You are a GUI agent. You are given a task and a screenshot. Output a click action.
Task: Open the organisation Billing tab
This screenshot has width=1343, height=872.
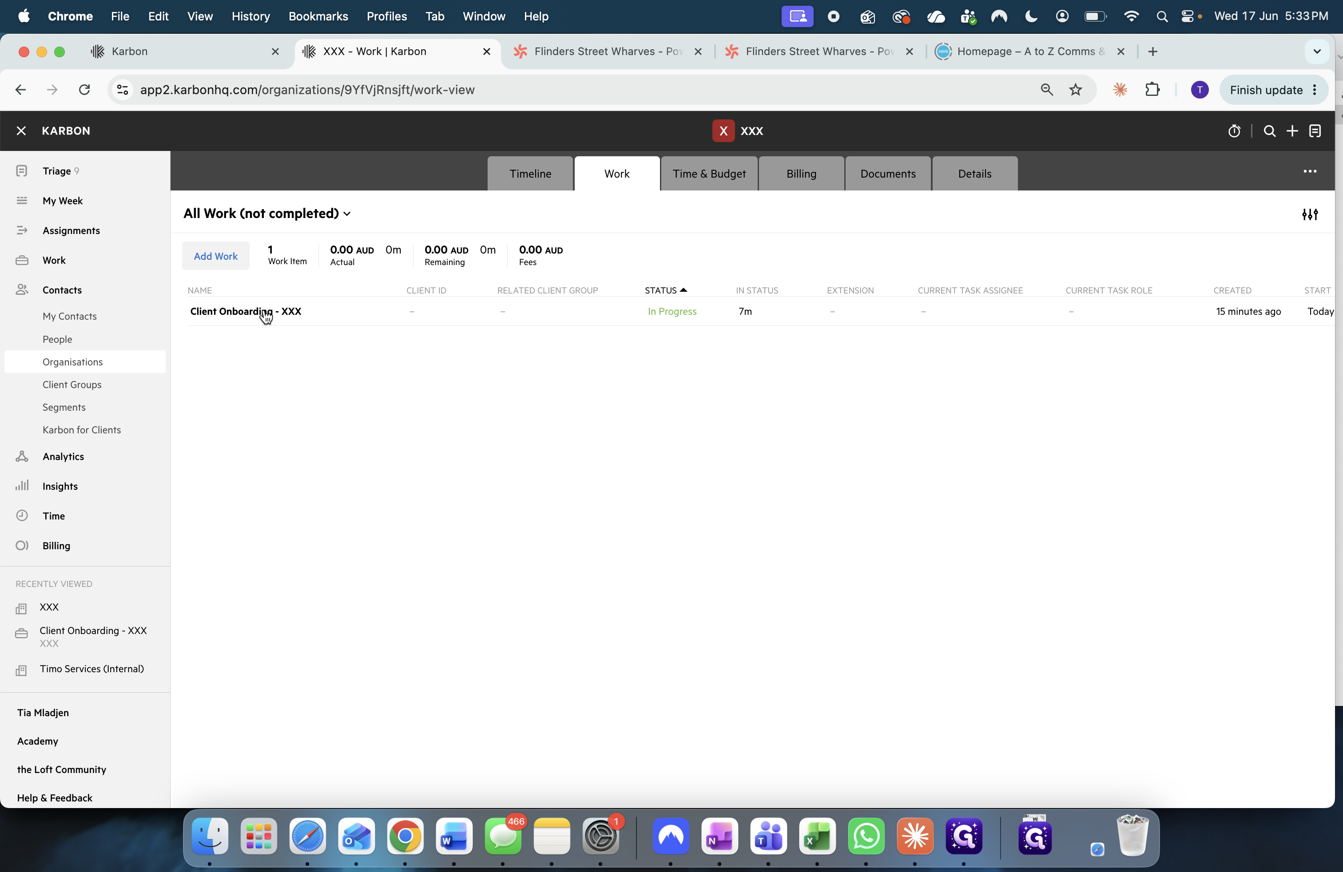tap(801, 174)
